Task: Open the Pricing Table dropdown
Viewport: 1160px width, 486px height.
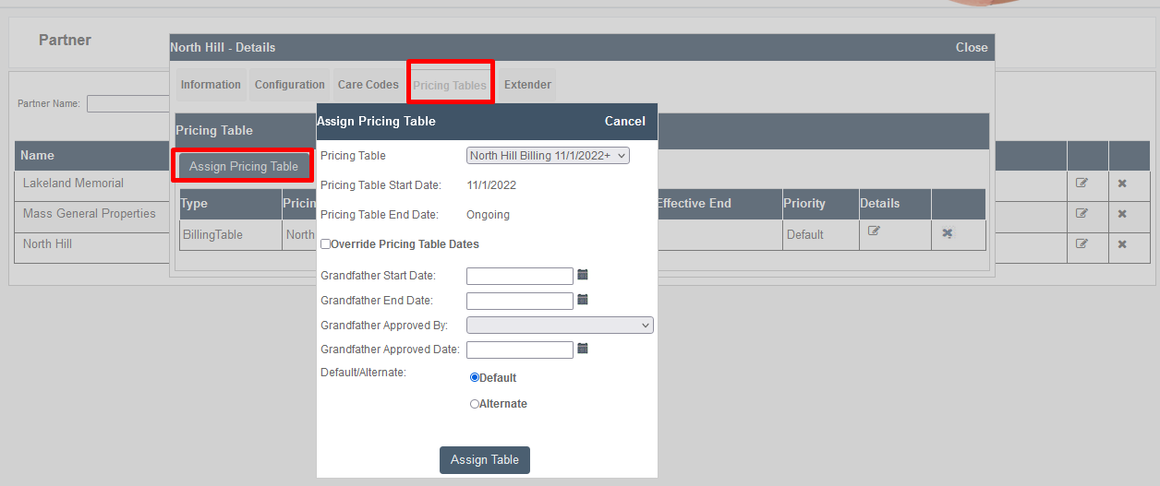Action: (x=549, y=156)
